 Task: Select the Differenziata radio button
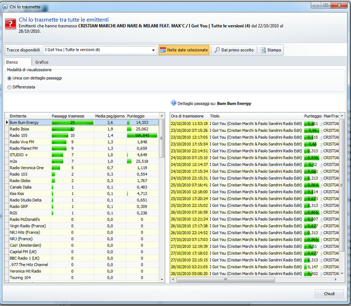9,87
